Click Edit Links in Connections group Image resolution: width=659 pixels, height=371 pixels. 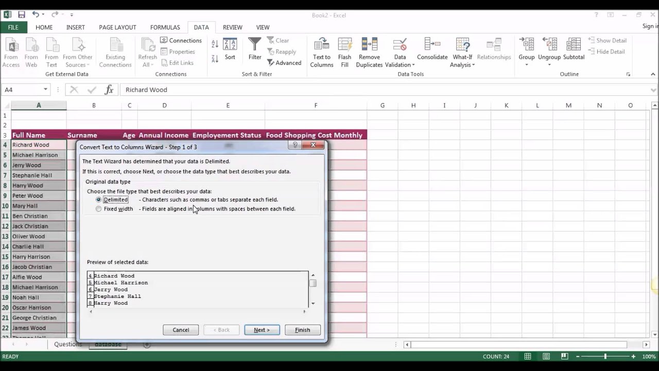coord(177,63)
